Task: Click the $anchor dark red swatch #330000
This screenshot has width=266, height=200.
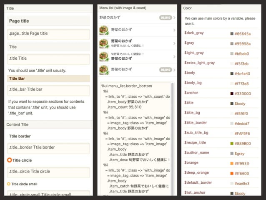Action: (232, 94)
